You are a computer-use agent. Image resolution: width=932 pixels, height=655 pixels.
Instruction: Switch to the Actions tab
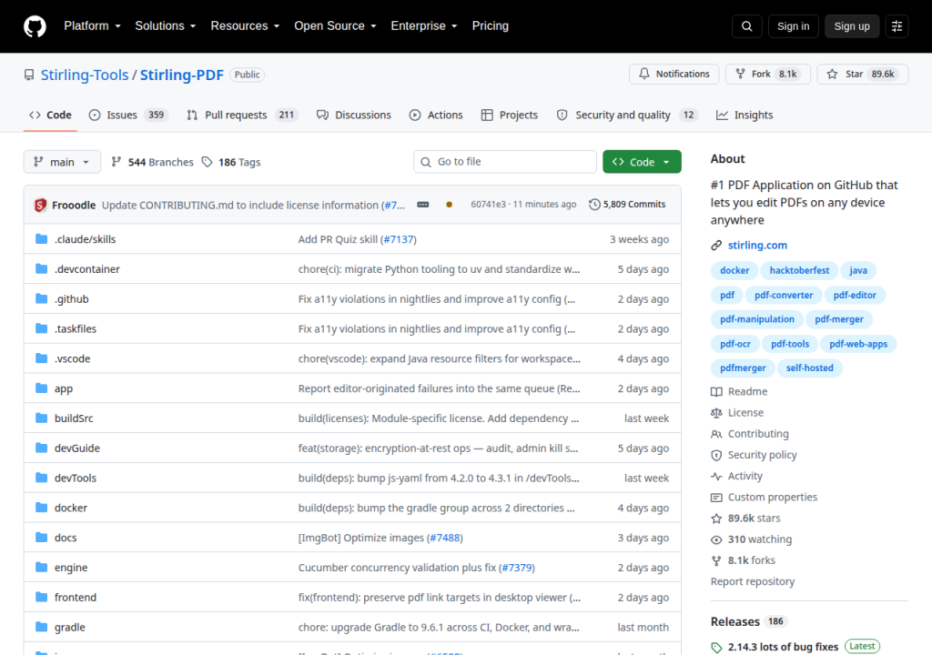click(x=436, y=115)
